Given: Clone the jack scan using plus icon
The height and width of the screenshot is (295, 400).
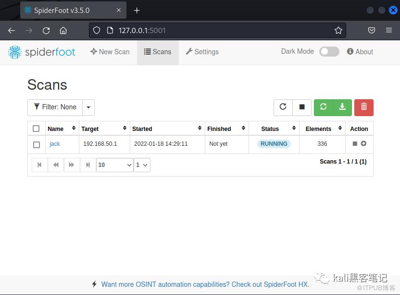Looking at the screenshot, I should coord(363,144).
